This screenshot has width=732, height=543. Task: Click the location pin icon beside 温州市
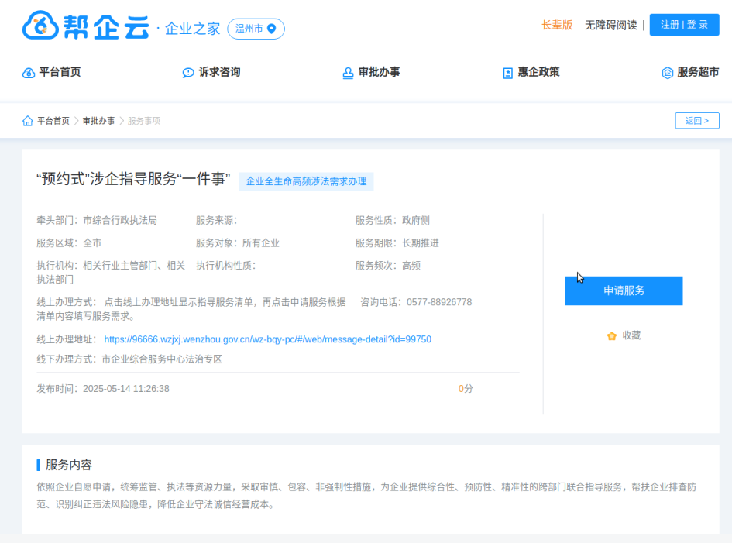point(272,29)
